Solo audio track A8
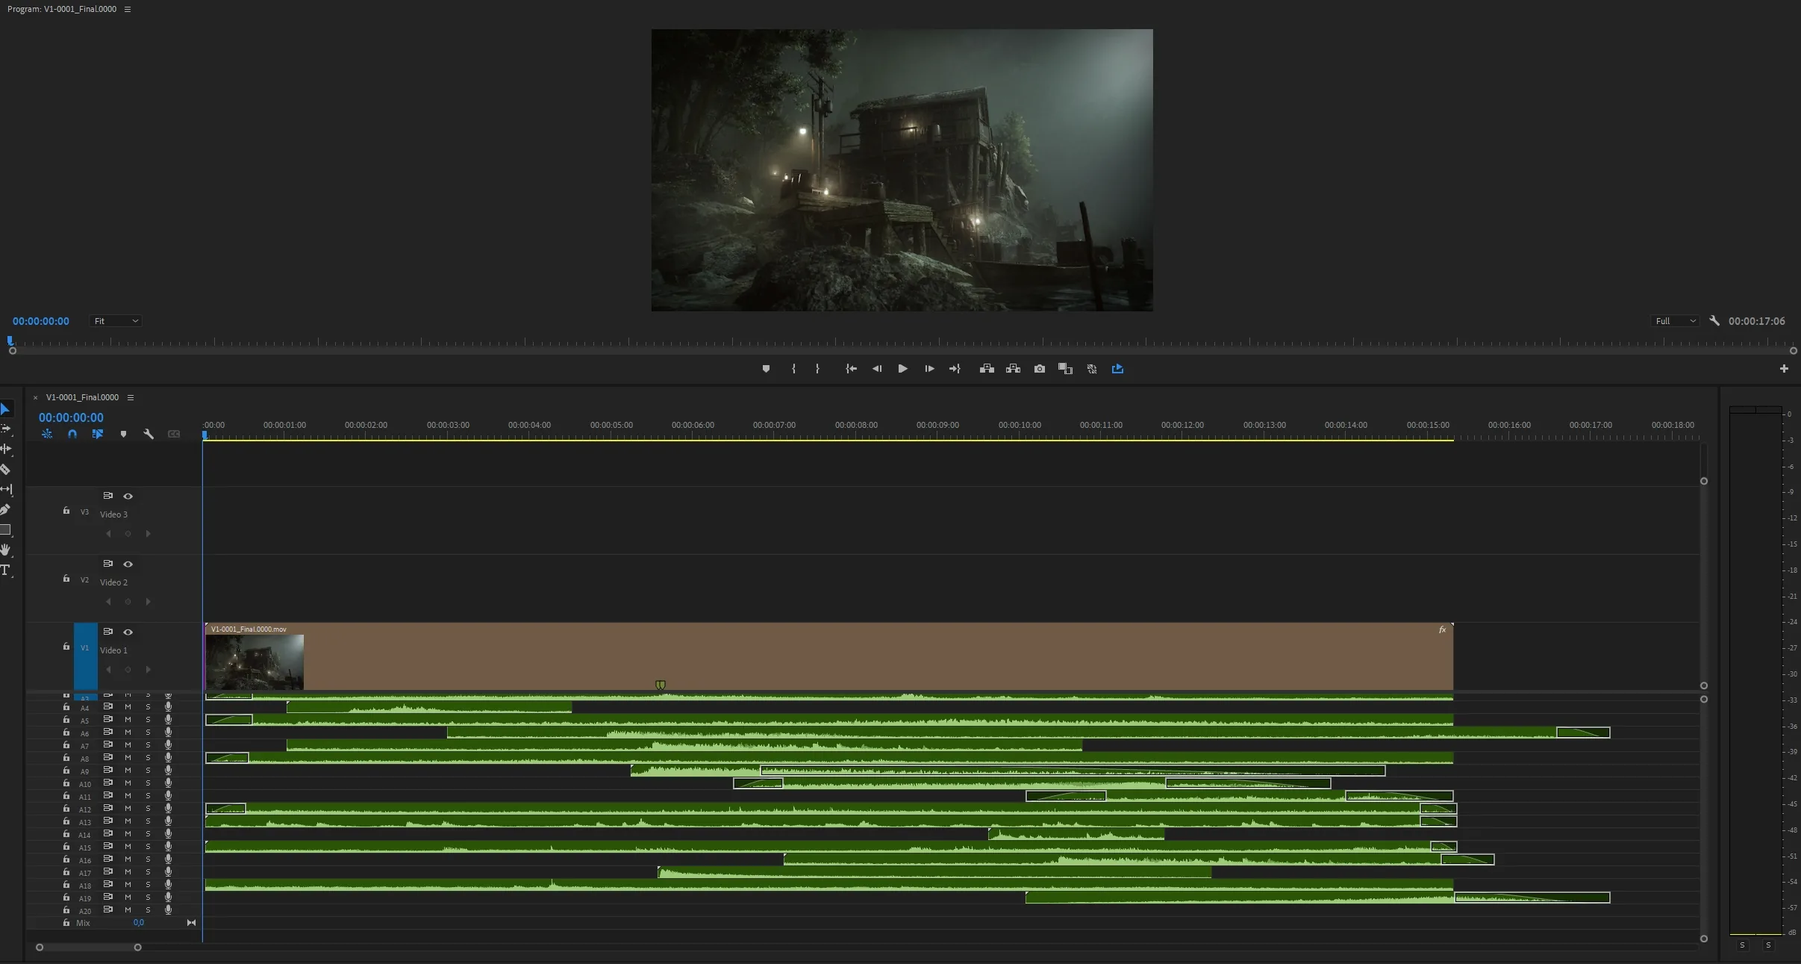Image resolution: width=1801 pixels, height=964 pixels. (148, 758)
